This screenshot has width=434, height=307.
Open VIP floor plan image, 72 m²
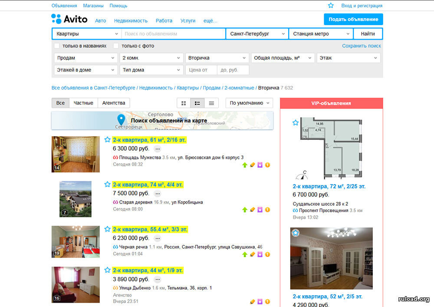pos(332,148)
